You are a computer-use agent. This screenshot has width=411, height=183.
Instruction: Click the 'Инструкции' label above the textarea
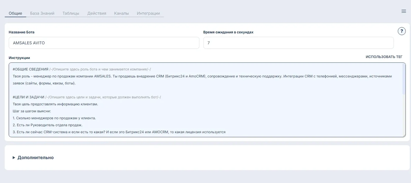pos(19,58)
